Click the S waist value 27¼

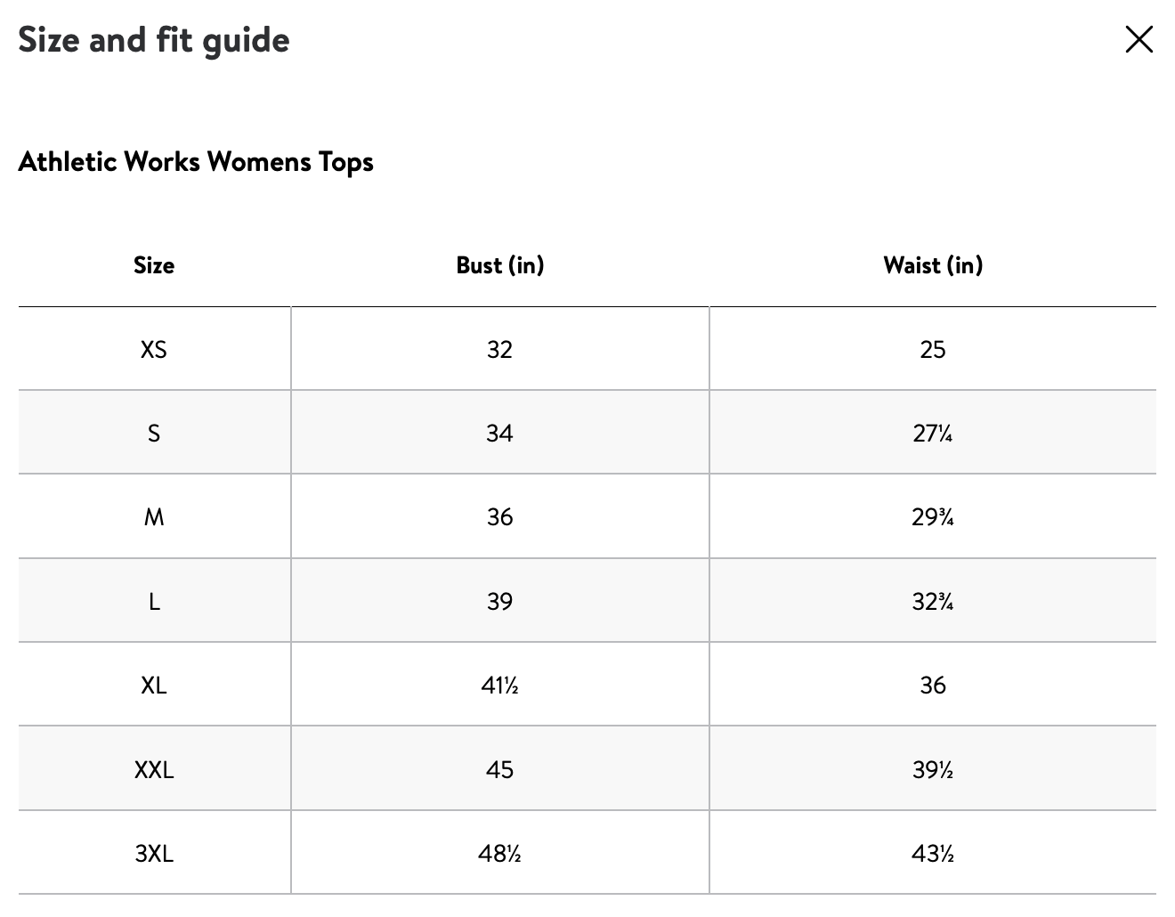pos(932,434)
